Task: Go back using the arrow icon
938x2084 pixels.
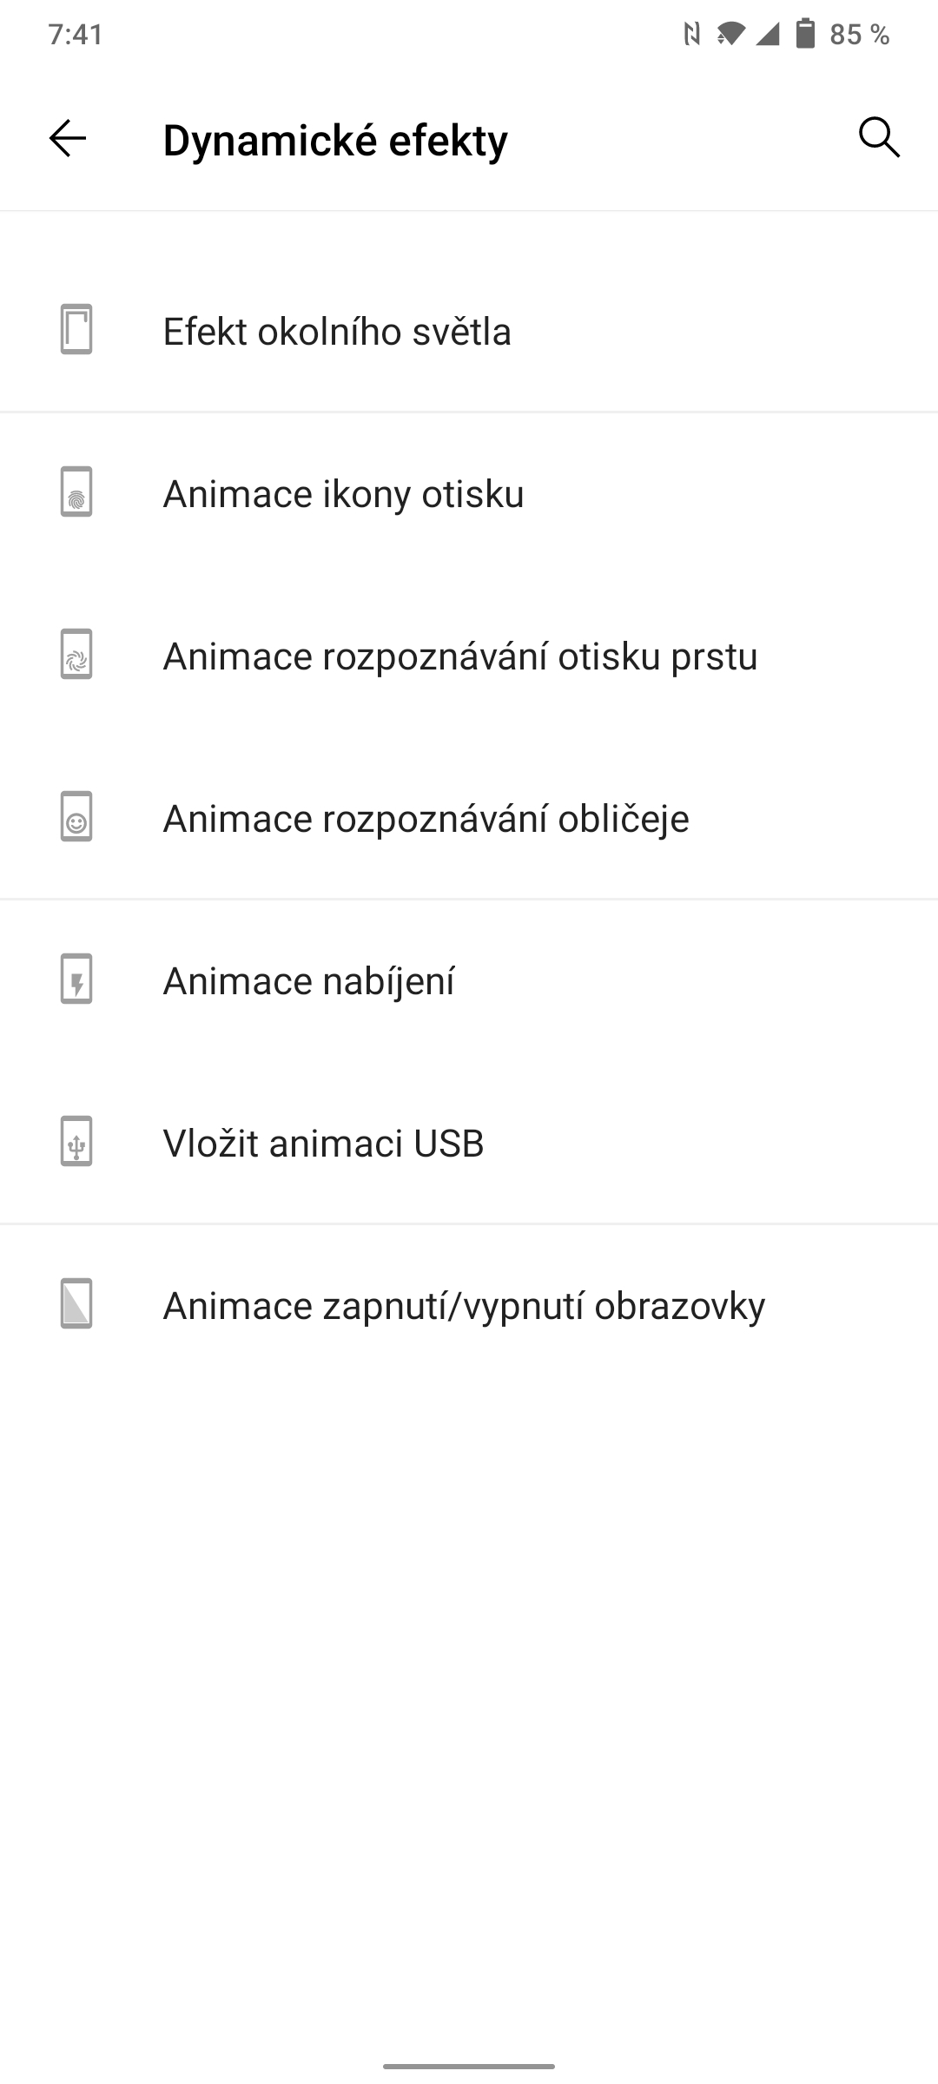Action: pyautogui.click(x=68, y=138)
